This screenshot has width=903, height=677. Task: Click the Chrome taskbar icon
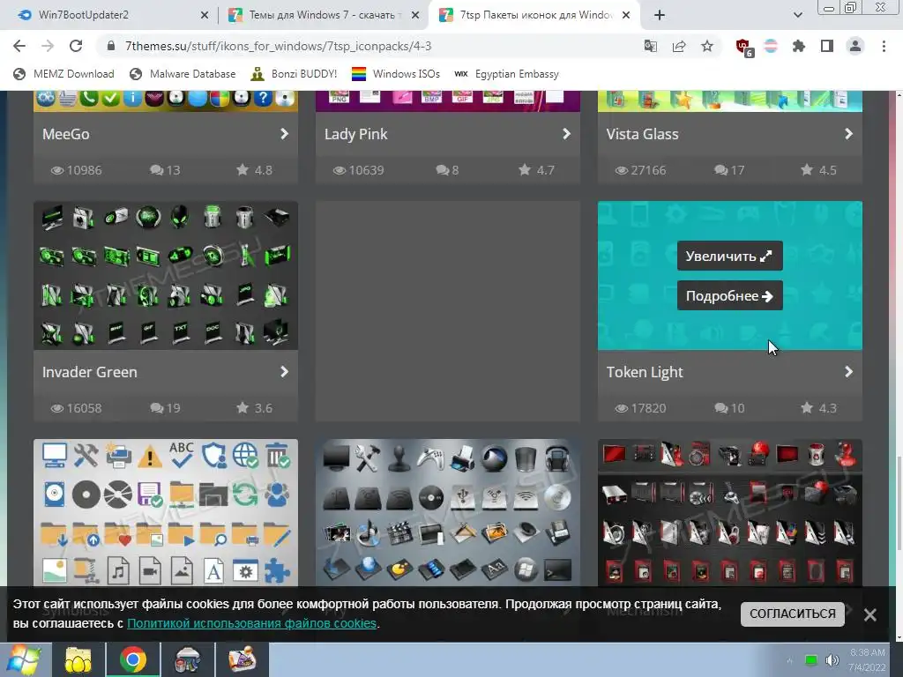click(x=132, y=660)
